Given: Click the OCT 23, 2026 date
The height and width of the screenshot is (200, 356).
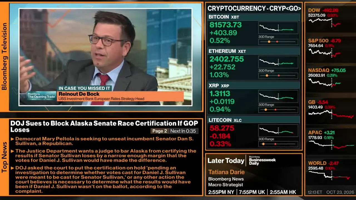Looking at the screenshot, I should [x=340, y=192].
